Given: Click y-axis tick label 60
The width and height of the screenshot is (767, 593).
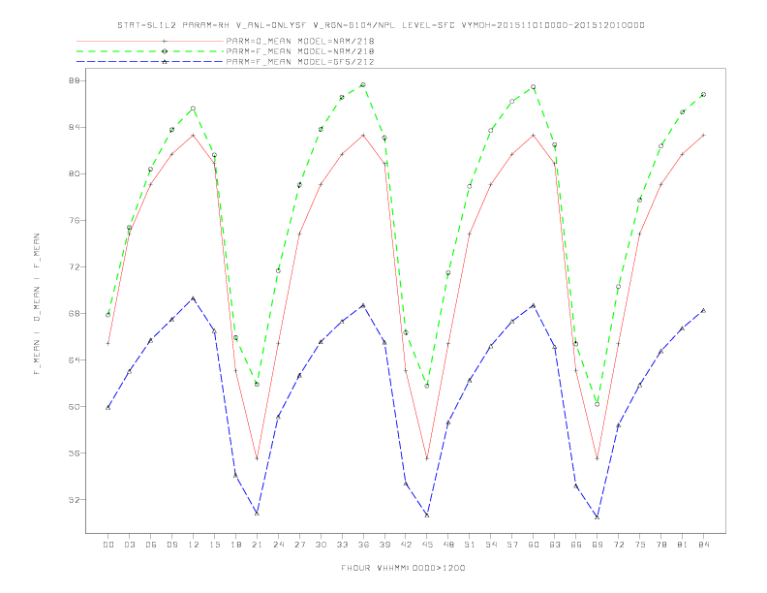Looking at the screenshot, I should [x=74, y=407].
